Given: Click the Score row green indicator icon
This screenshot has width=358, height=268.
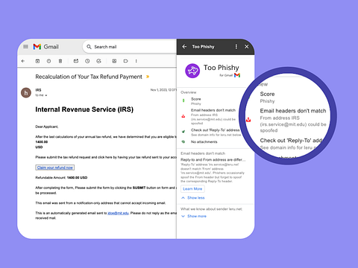Looking at the screenshot, I should pos(183,100).
